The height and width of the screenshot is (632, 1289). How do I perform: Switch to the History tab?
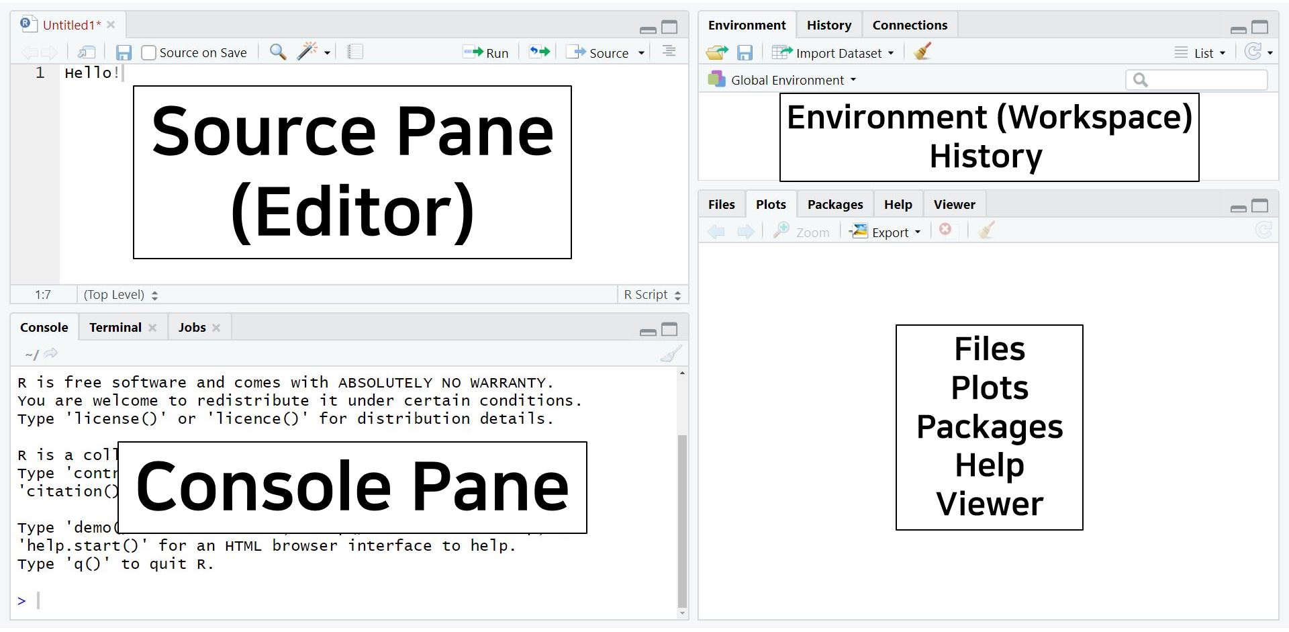pyautogui.click(x=828, y=26)
